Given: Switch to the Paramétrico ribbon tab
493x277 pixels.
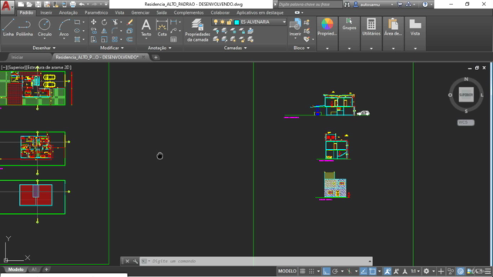Looking at the screenshot, I should pyautogui.click(x=96, y=12).
